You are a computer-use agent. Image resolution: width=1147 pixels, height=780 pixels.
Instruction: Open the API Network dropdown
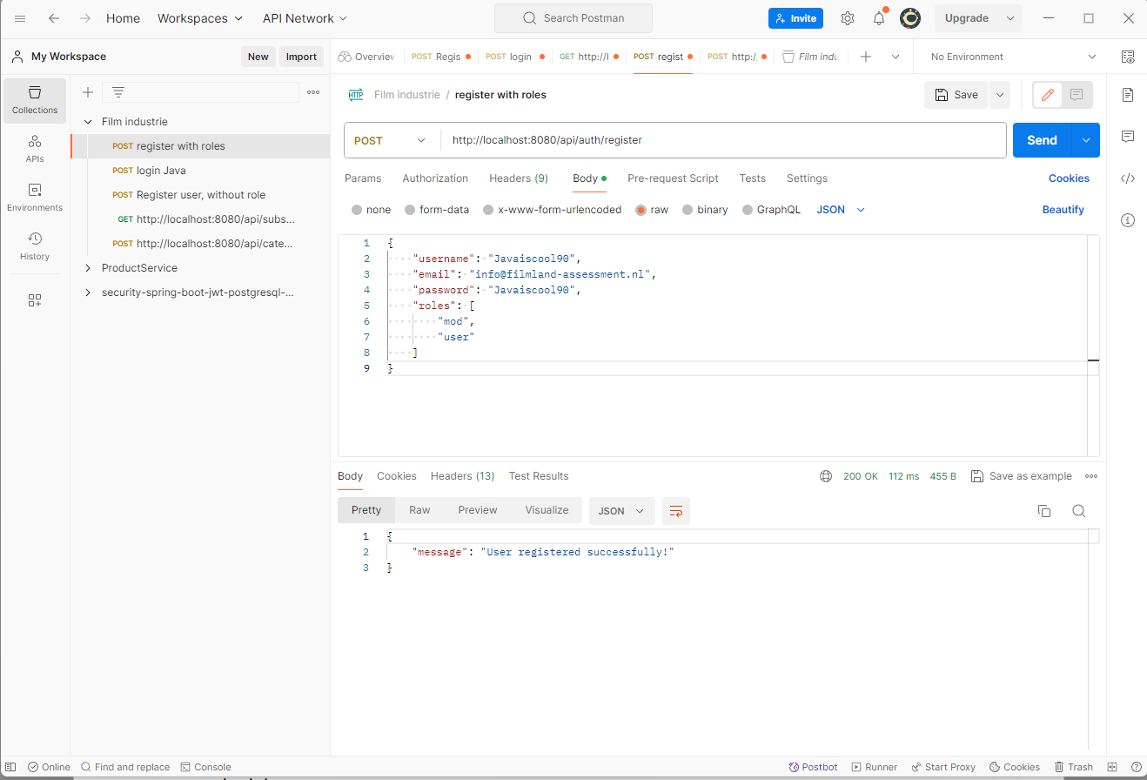click(x=305, y=18)
